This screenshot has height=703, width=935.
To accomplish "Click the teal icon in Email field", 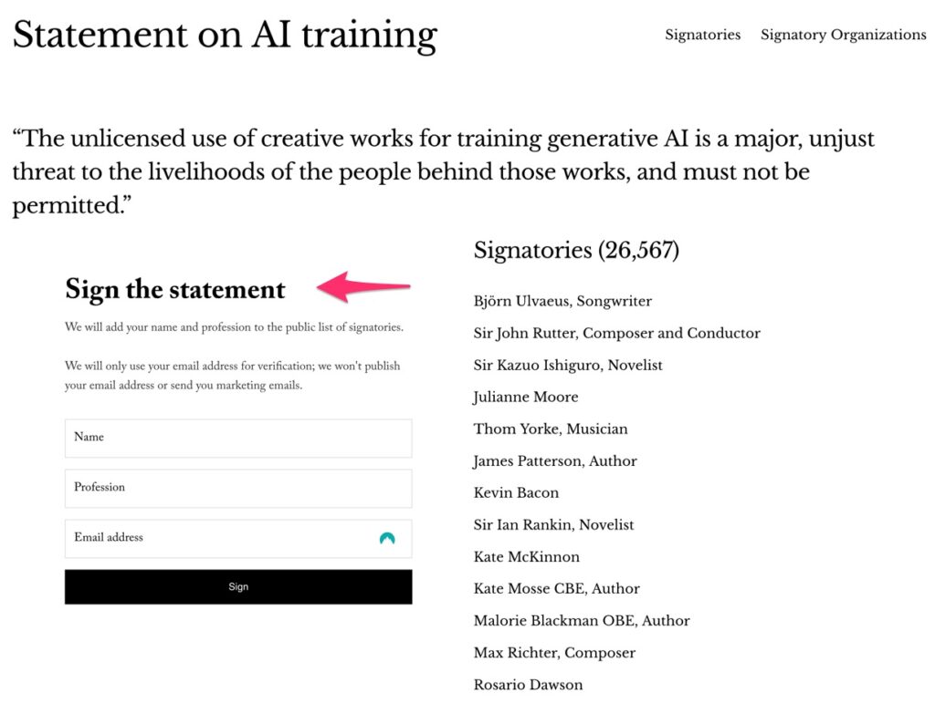I will 387,539.
